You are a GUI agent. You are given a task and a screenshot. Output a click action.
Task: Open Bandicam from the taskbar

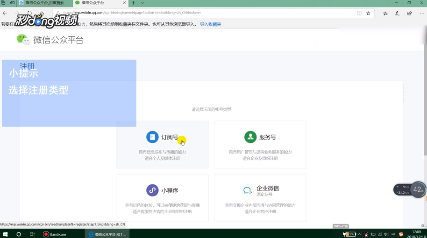55,234
